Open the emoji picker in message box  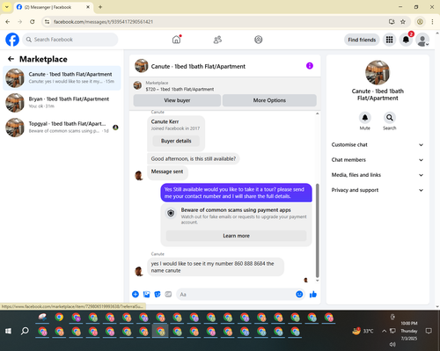(x=299, y=294)
